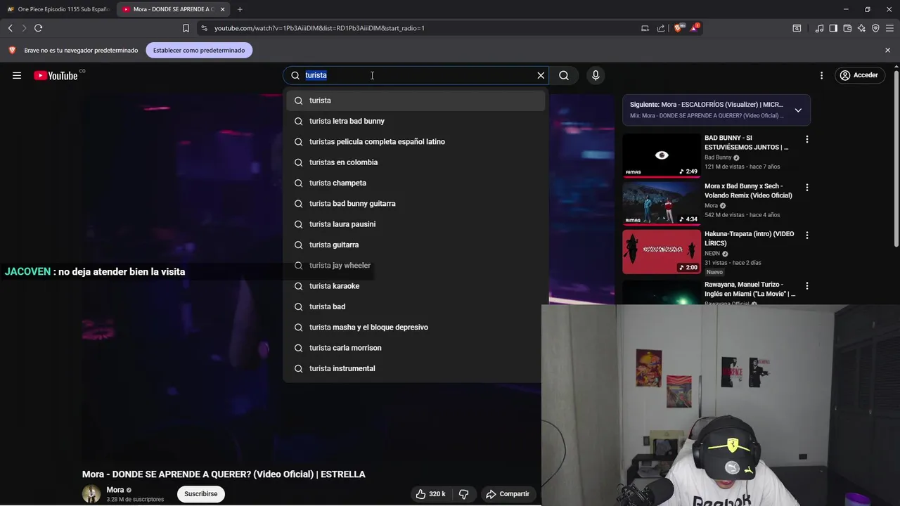Screen dimensions: 900x506
Task: Open the Brave music playlist icon
Action: [x=819, y=28]
